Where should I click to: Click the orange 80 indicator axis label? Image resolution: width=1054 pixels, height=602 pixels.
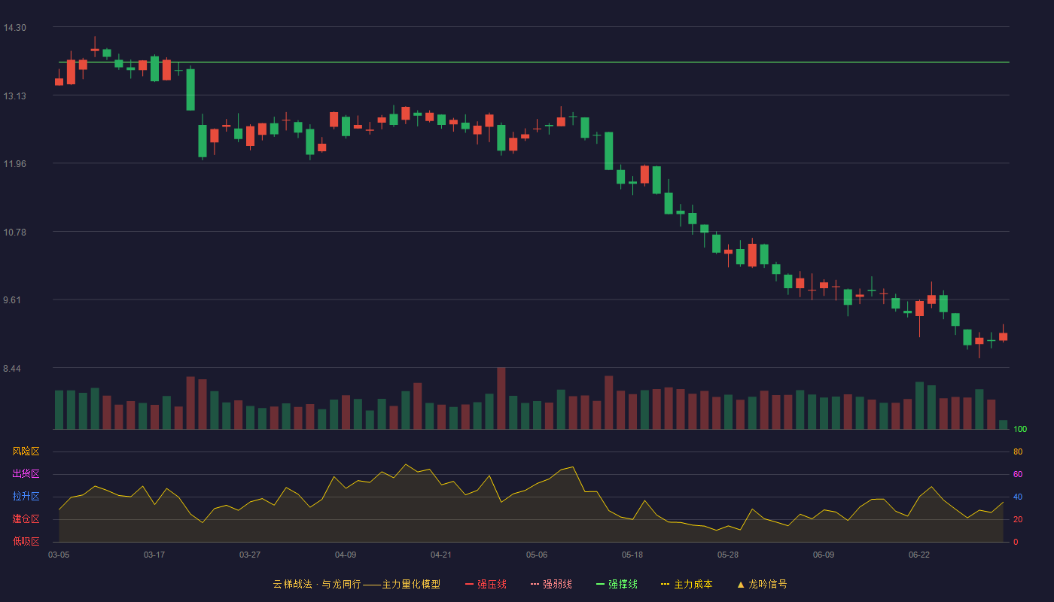click(x=1018, y=451)
